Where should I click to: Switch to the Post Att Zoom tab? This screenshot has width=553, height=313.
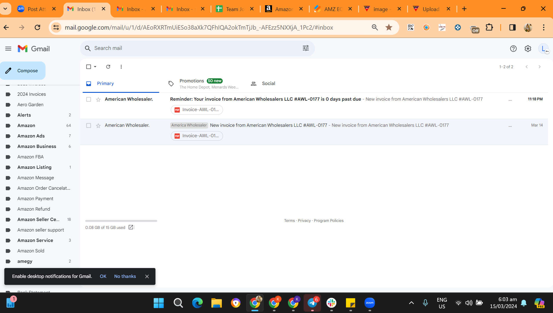point(37,9)
